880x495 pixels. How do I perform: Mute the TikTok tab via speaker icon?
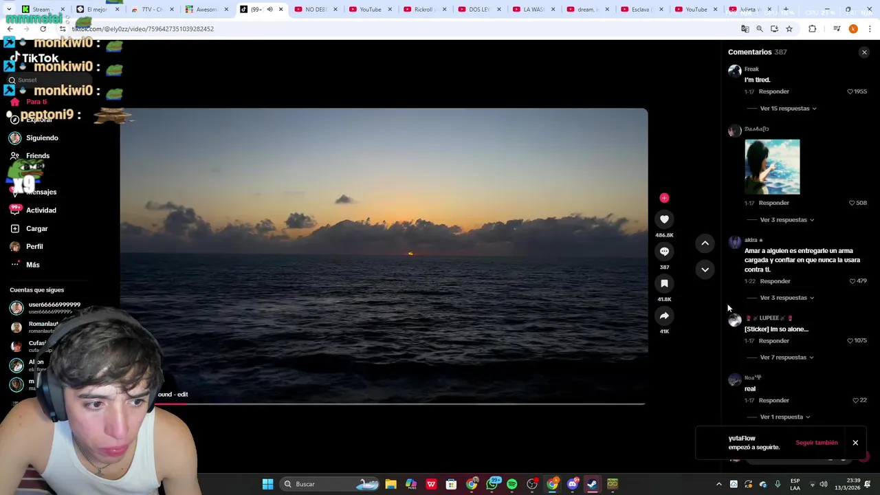click(x=269, y=10)
